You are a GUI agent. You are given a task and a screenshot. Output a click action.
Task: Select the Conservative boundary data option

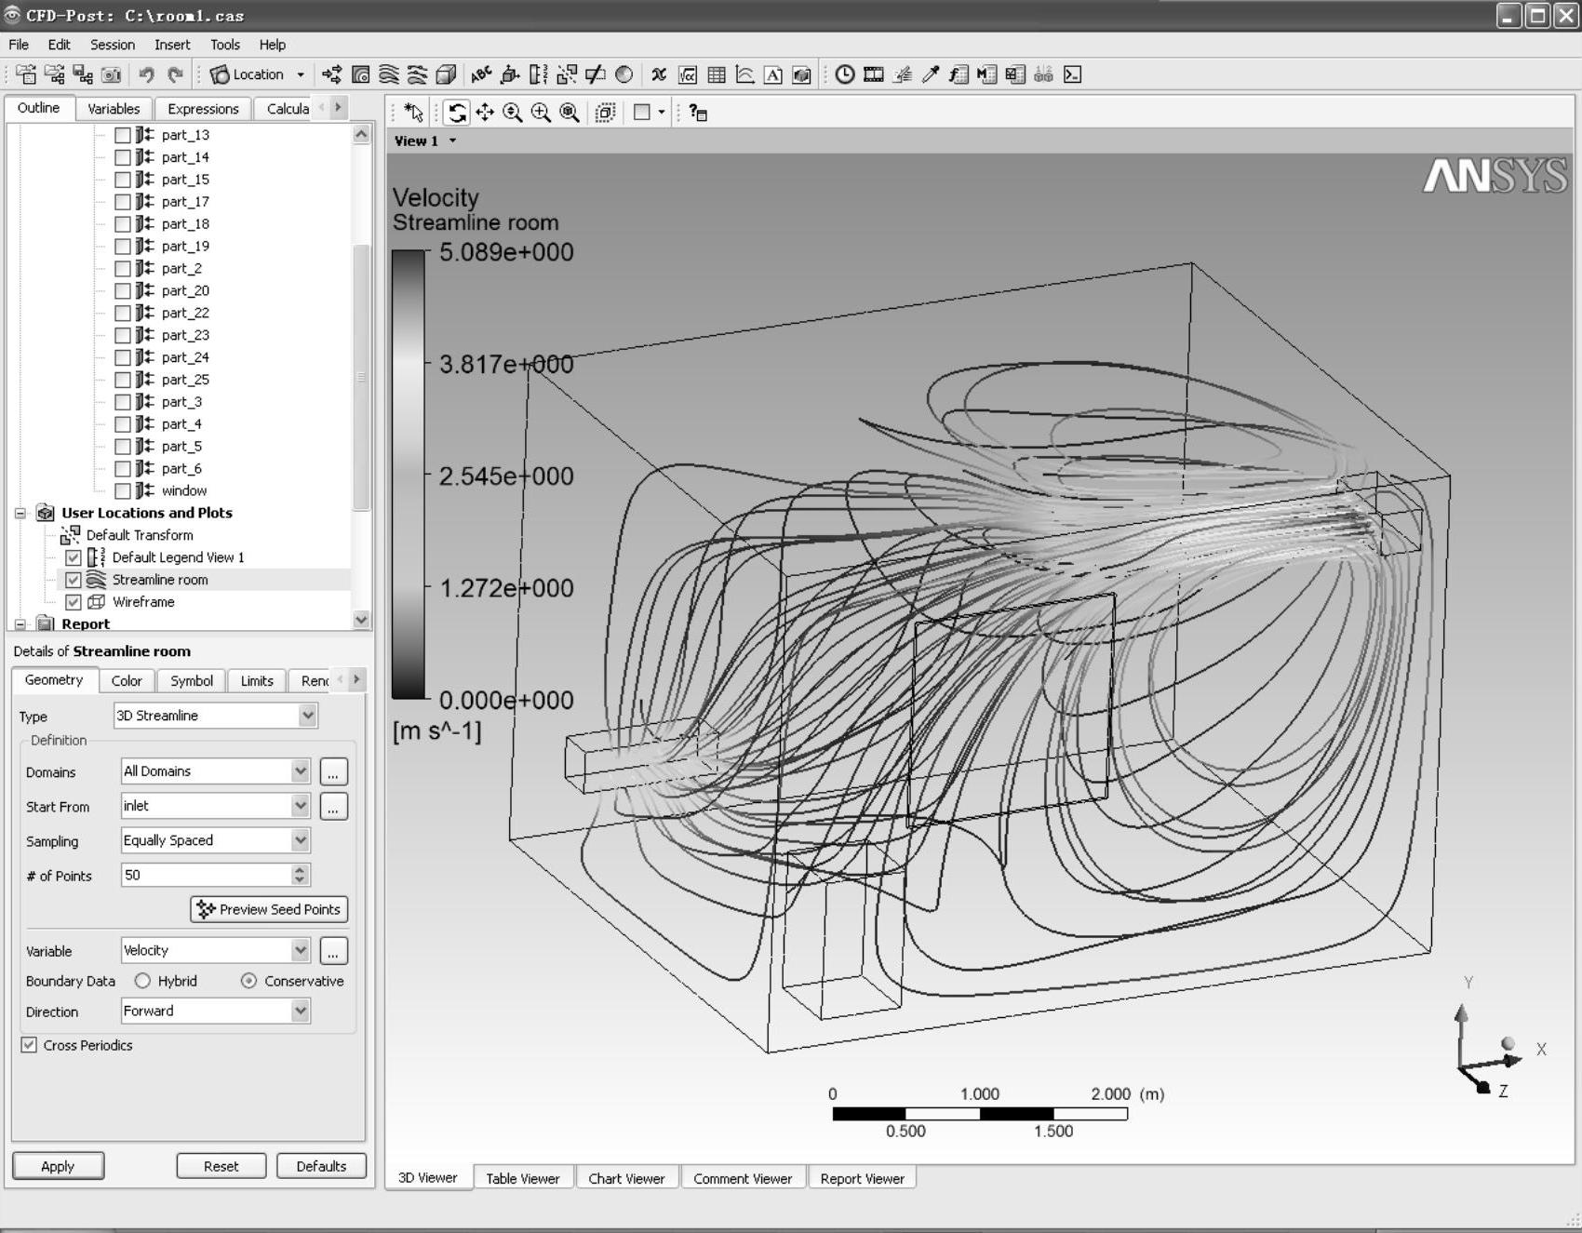248,981
